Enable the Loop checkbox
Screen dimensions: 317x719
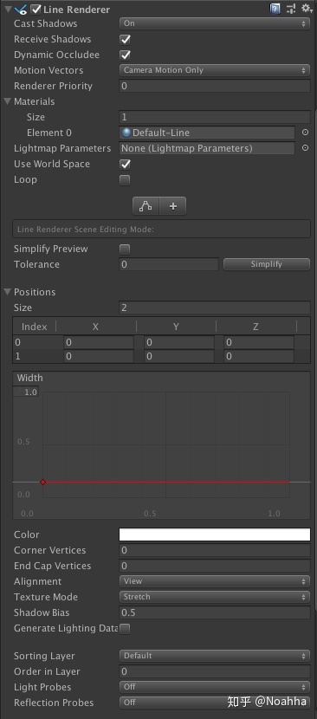125,180
